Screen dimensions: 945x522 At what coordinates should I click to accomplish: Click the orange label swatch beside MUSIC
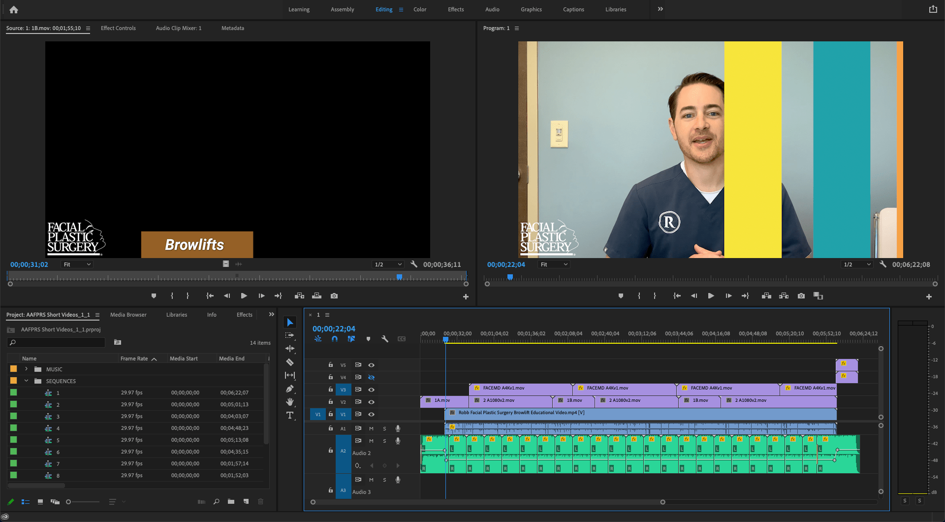(x=14, y=369)
